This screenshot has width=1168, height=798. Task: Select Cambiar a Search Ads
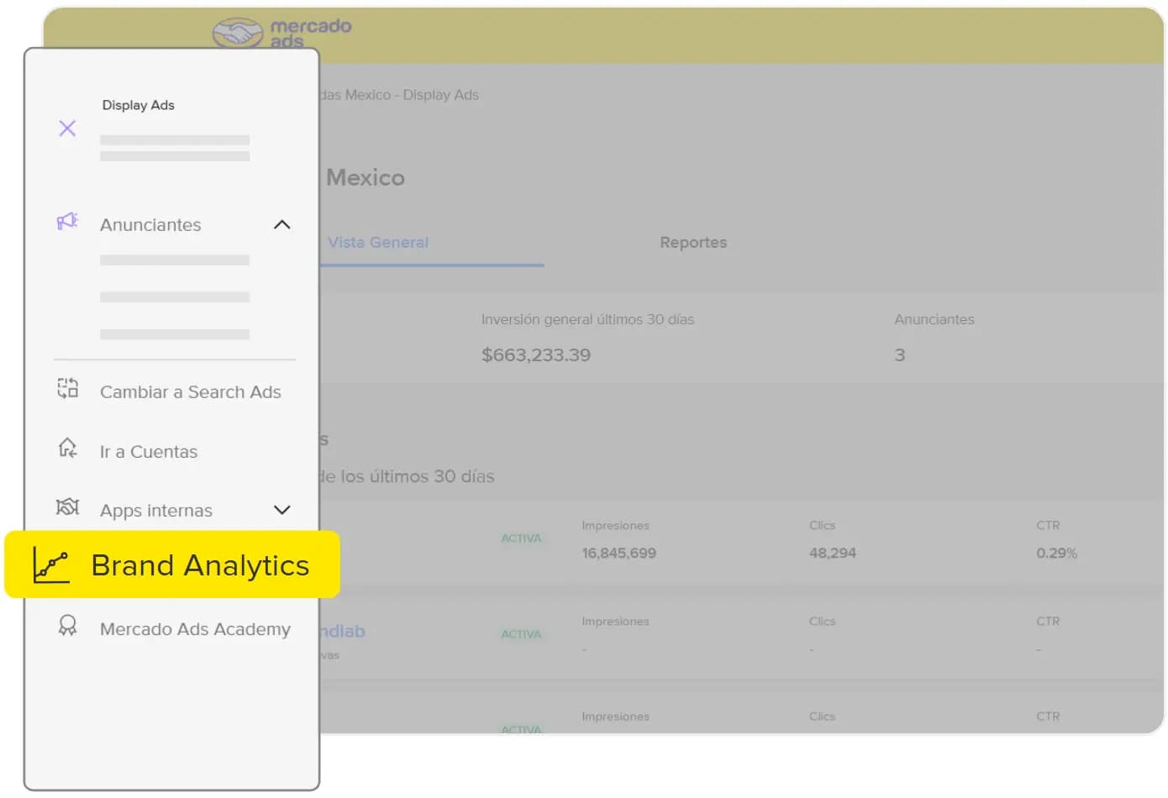coord(190,392)
